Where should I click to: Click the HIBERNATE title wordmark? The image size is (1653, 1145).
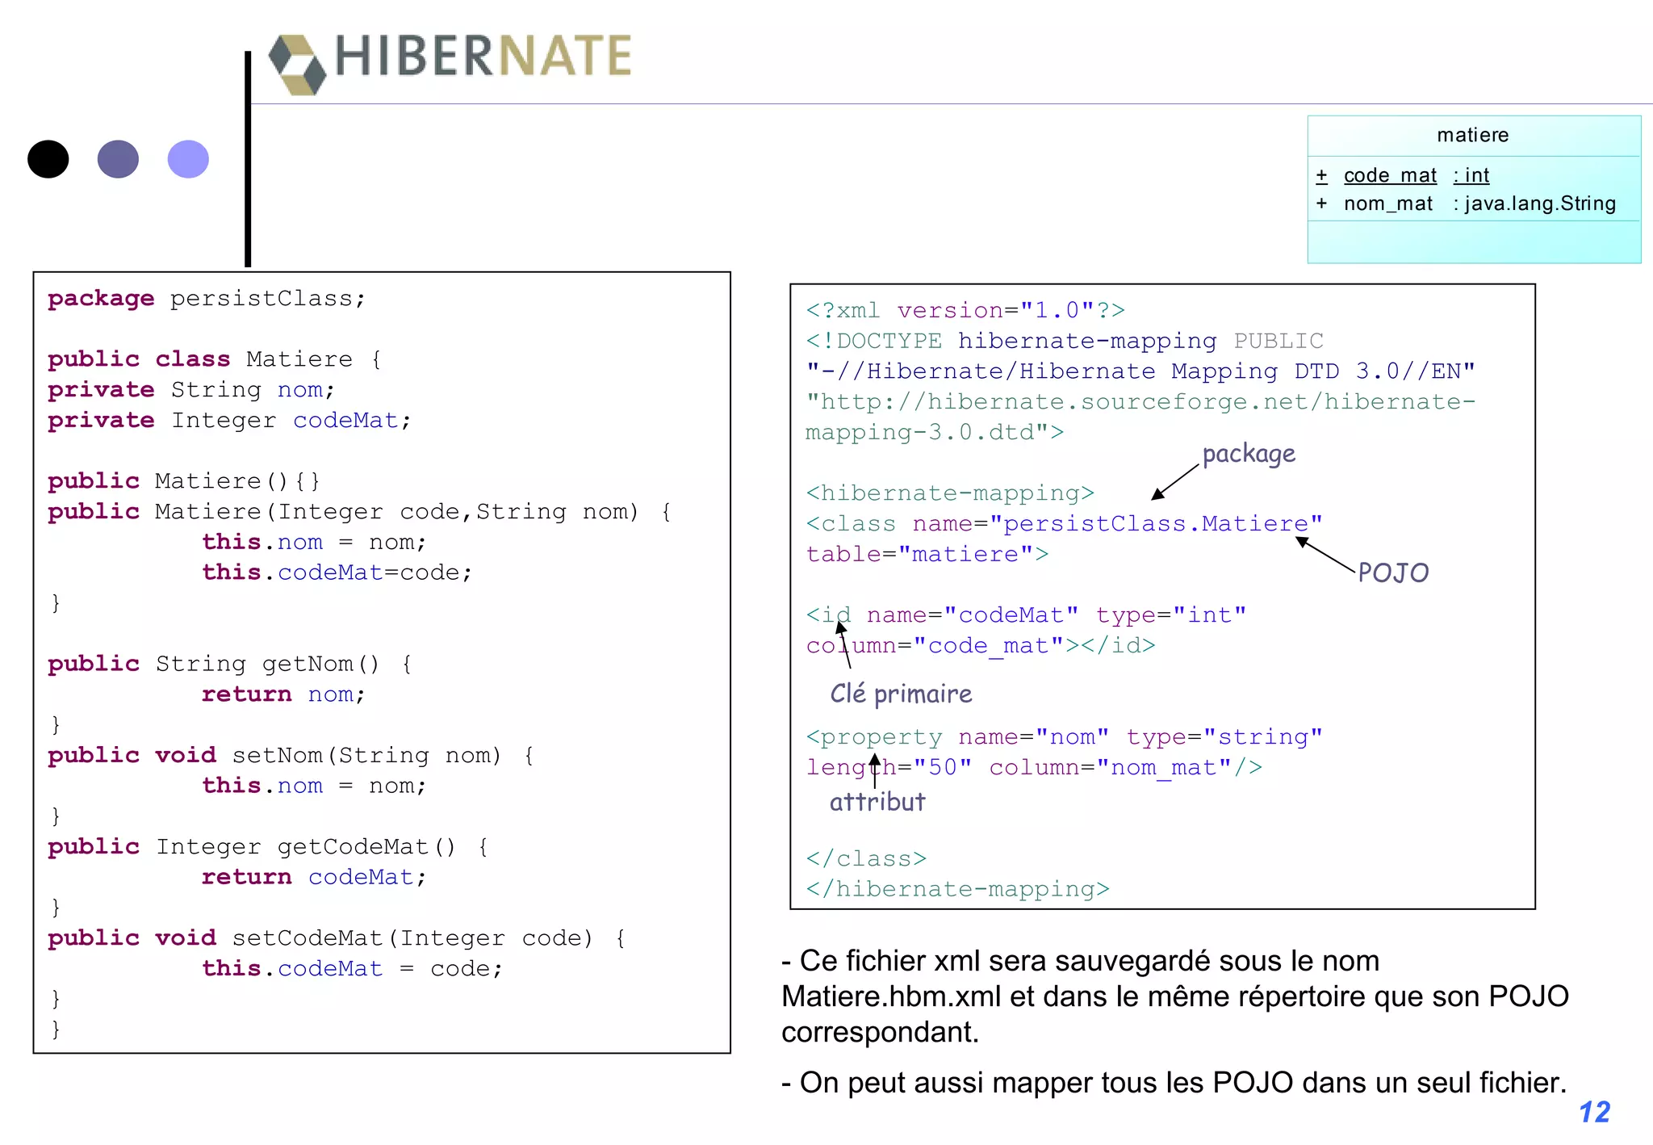coord(483,56)
